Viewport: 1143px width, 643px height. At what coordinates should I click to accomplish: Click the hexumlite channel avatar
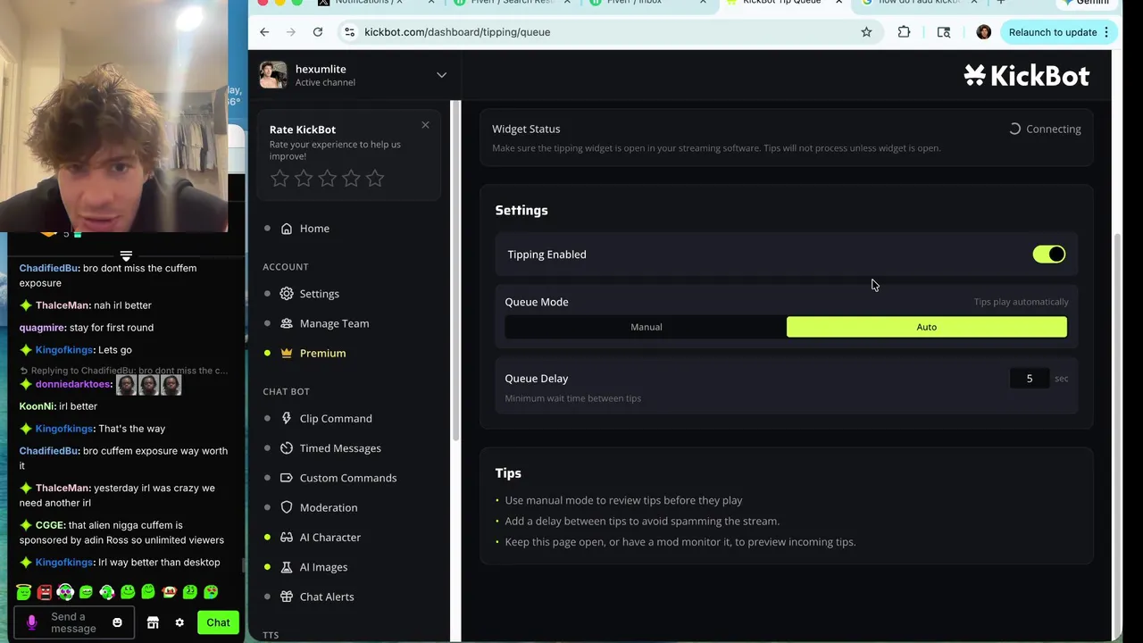[273, 75]
